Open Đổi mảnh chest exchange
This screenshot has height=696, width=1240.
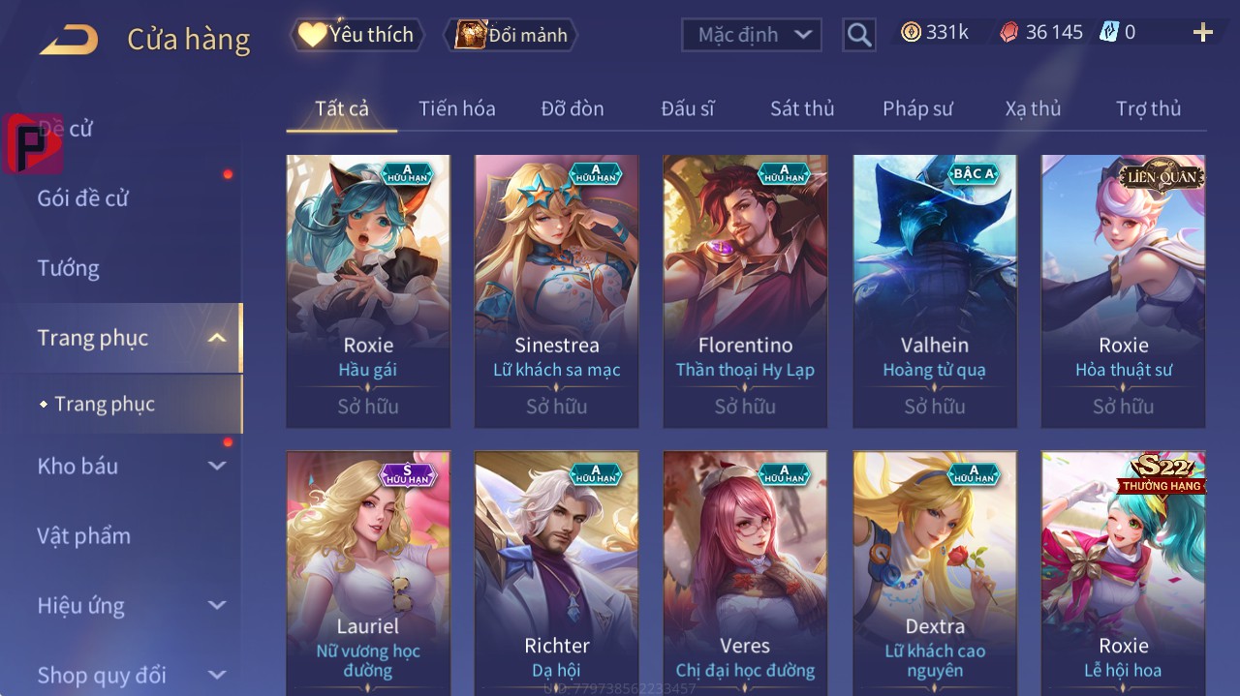coord(511,35)
